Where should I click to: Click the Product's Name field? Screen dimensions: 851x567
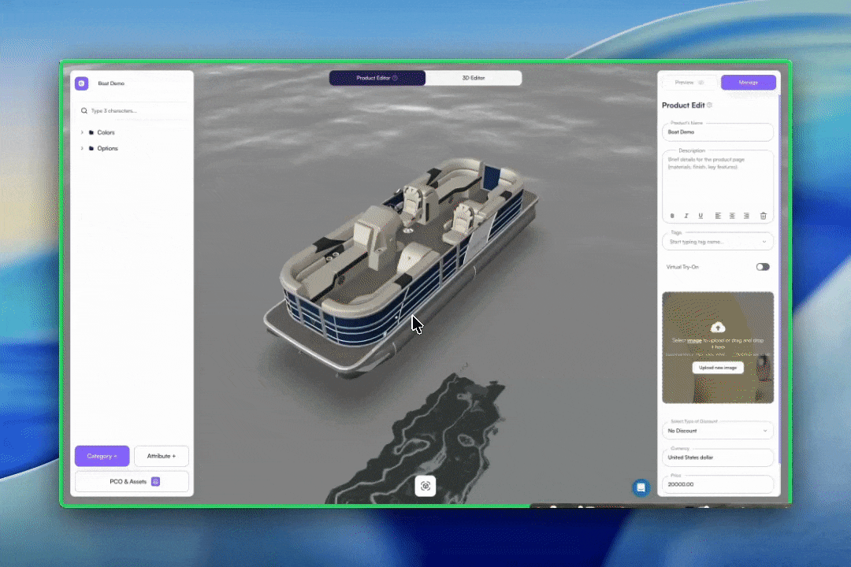tap(718, 132)
